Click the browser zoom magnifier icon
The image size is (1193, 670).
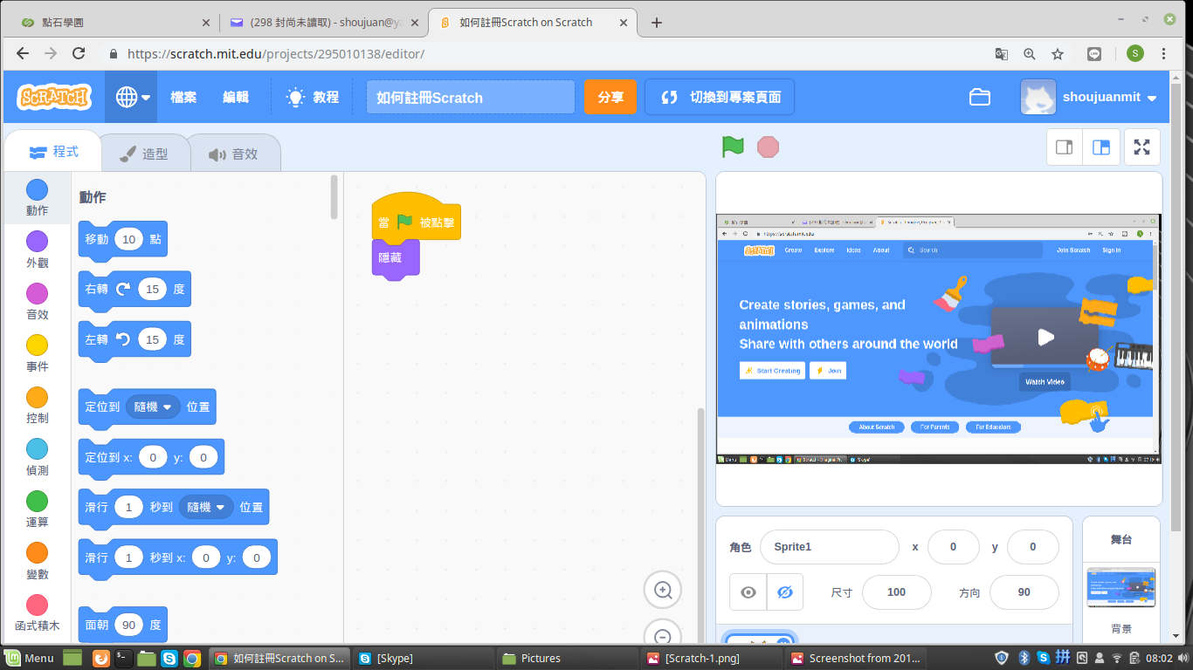tap(1030, 53)
